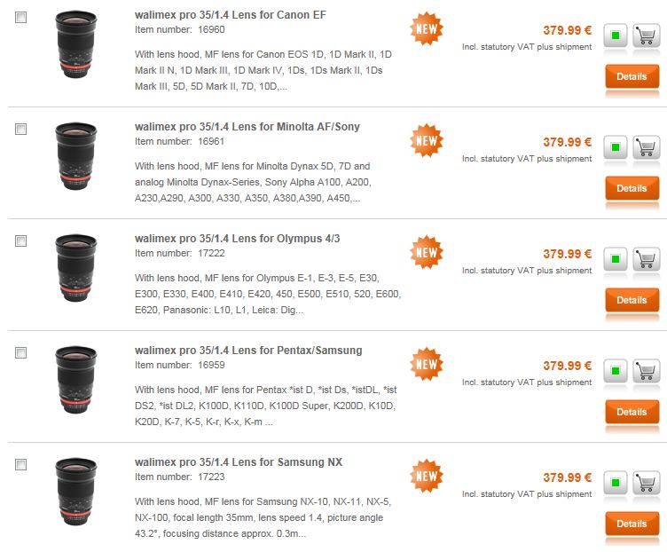Image resolution: width=667 pixels, height=552 pixels.
Task: Add Pentax/Samsung lens to cart
Action: (646, 371)
